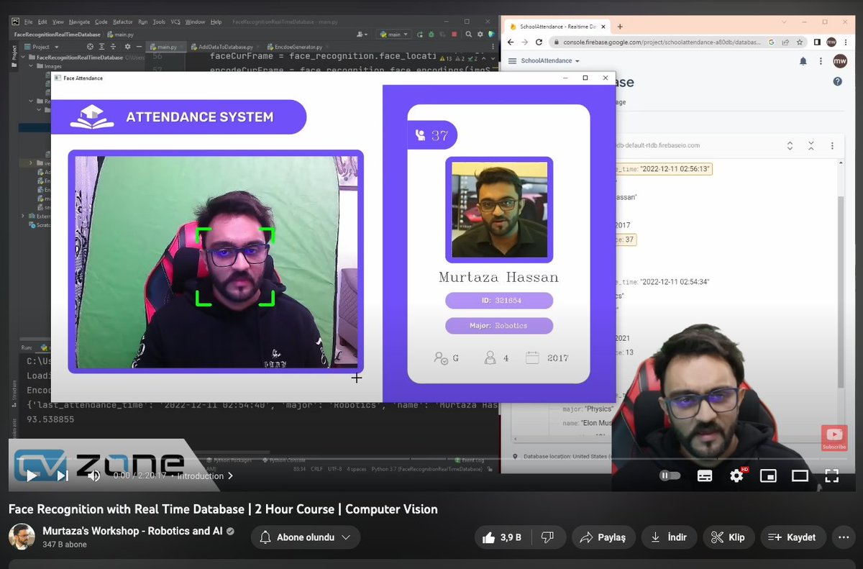The height and width of the screenshot is (569, 863).
Task: Skip to next video in YouTube player
Action: 63,475
